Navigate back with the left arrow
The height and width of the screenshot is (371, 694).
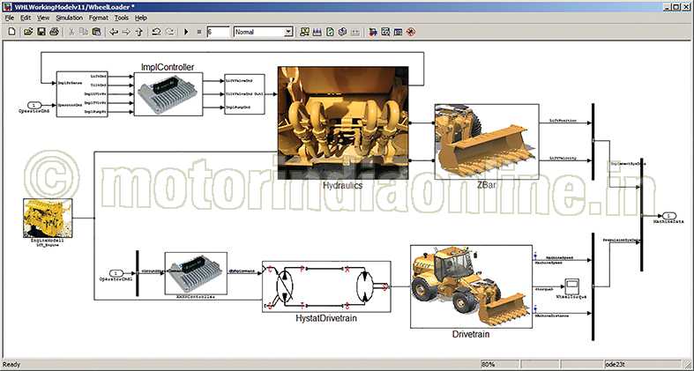pos(114,32)
